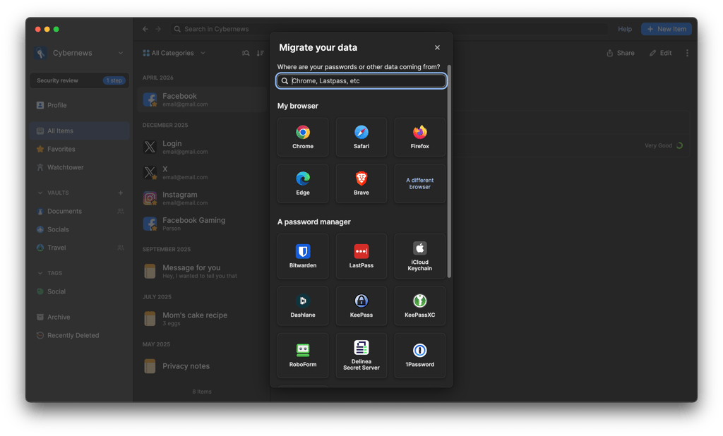Screen dimensions: 723x436
Task: Click the New Item button
Action: [x=667, y=29]
